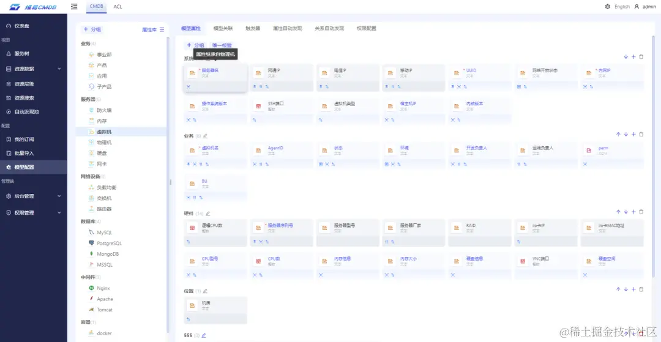
Task: Select 模型配置 in the sidebar
Action: [33, 167]
